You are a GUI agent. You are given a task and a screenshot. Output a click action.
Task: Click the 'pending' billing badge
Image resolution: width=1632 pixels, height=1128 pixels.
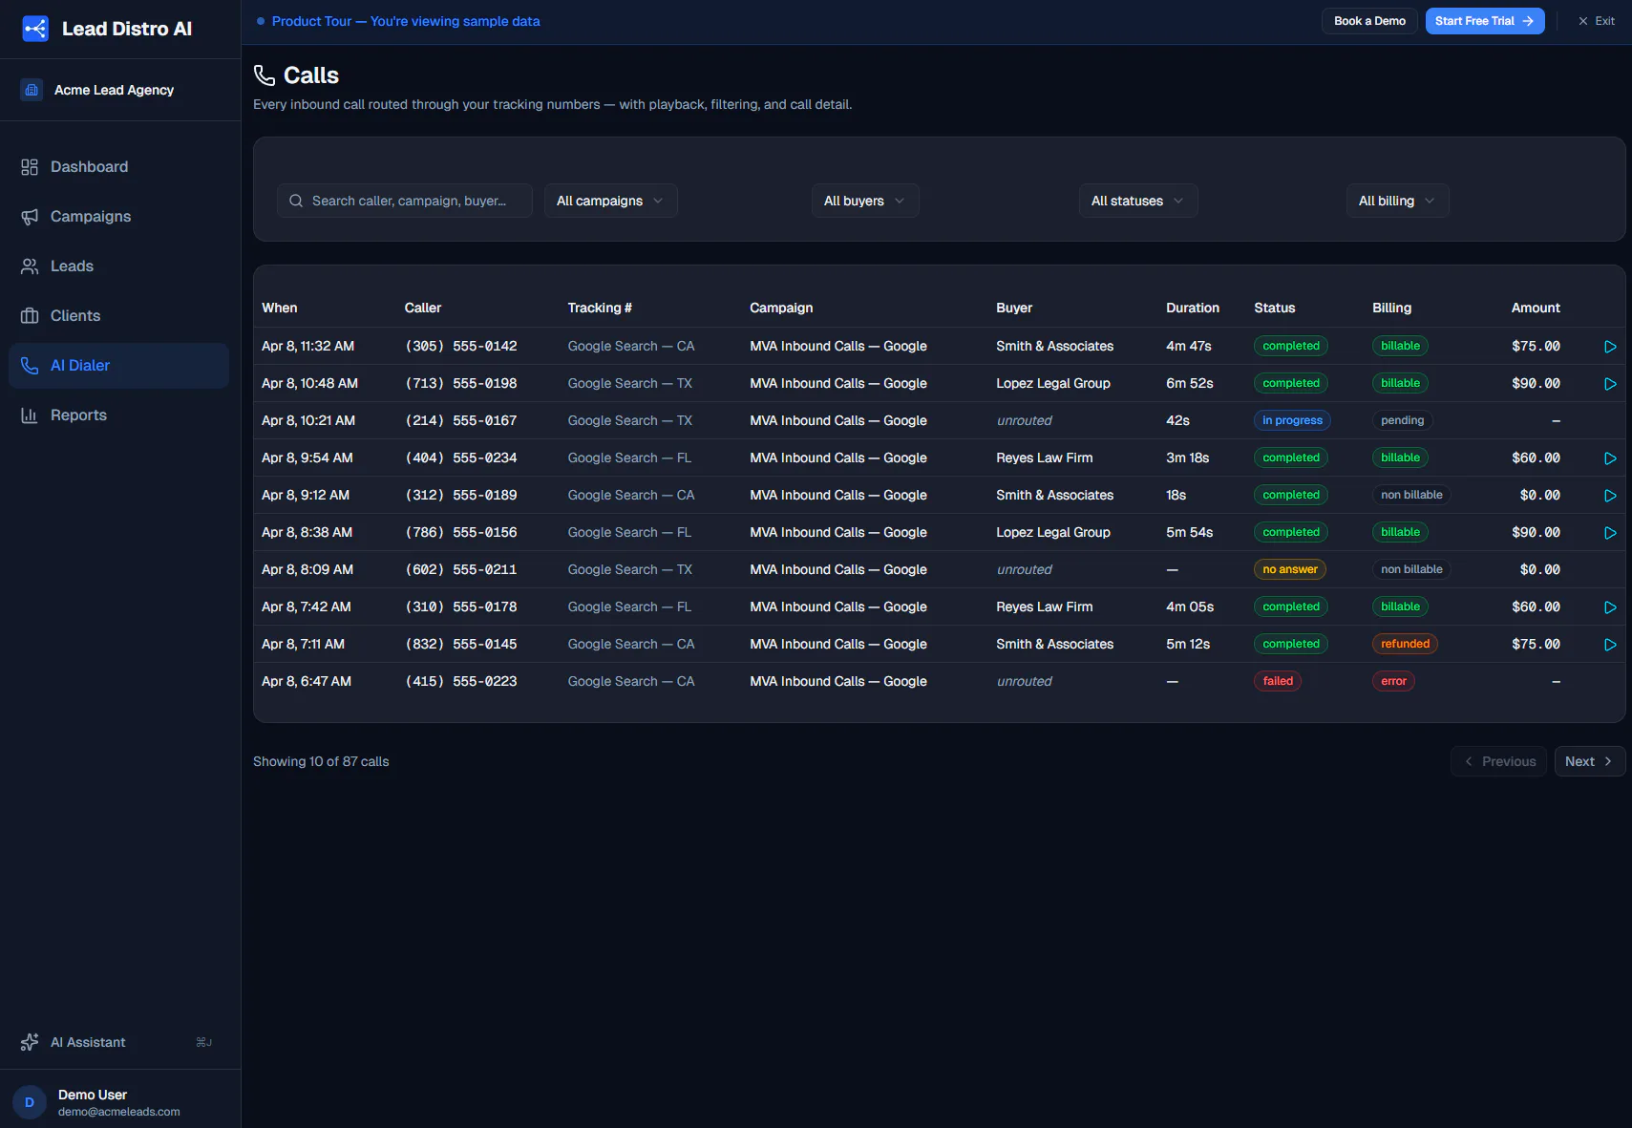click(1402, 420)
